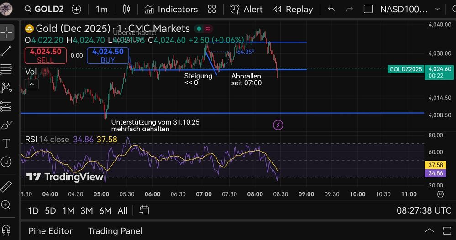Click the green market status dot
This screenshot has height=240, width=456.
pos(199,28)
